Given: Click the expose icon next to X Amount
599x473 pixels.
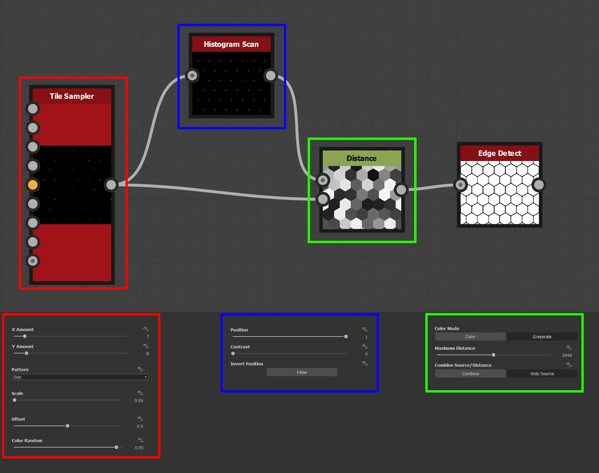Looking at the screenshot, I should tap(146, 329).
